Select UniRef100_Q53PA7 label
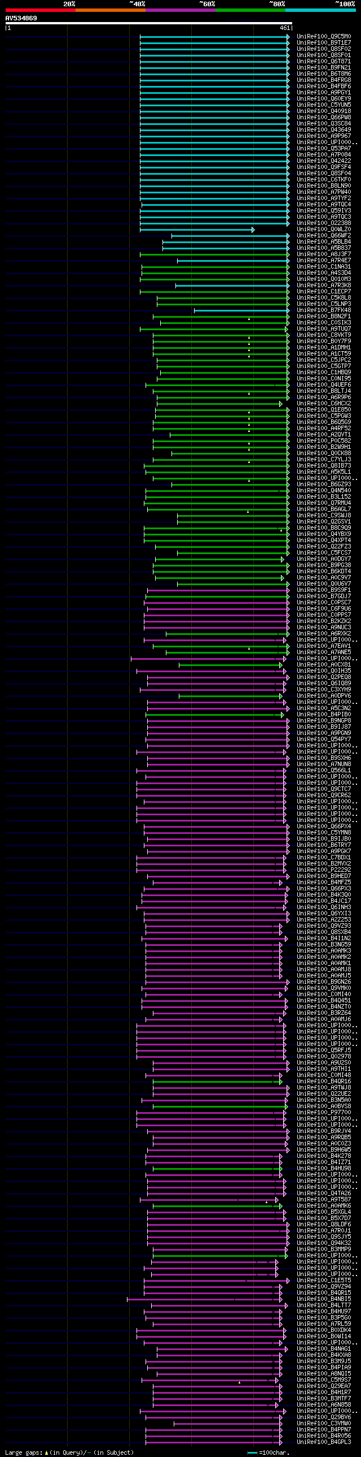 click(x=324, y=149)
